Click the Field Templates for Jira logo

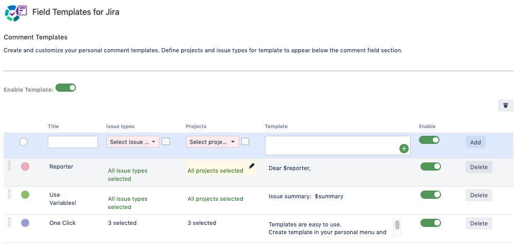coord(16,12)
